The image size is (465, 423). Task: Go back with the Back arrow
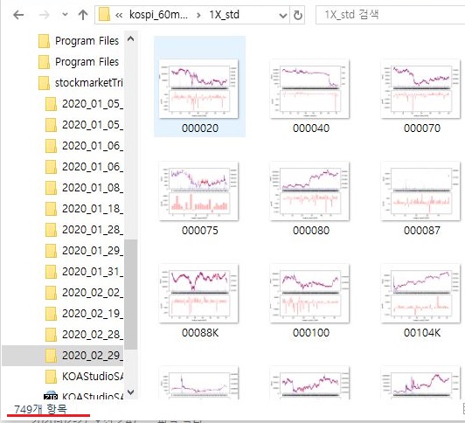tap(18, 15)
